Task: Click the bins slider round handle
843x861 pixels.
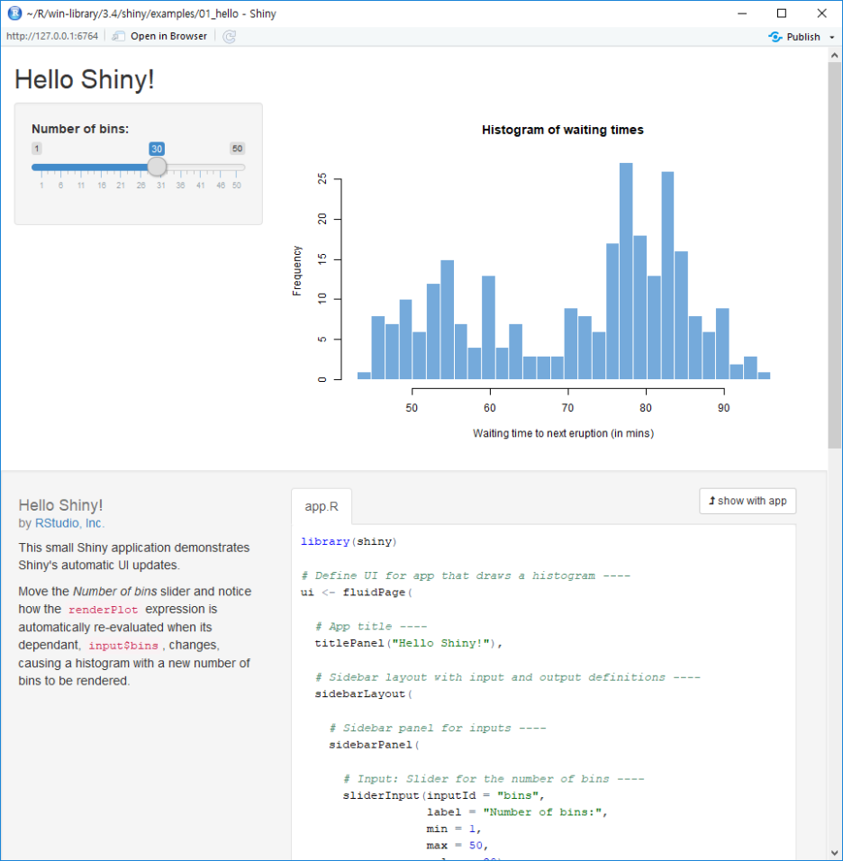Action: [x=157, y=167]
